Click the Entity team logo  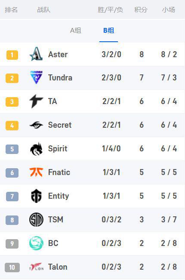tap(36, 196)
